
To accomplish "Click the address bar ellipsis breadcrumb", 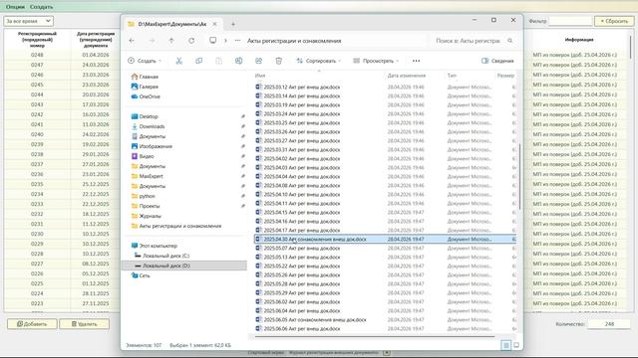I will pyautogui.click(x=237, y=41).
